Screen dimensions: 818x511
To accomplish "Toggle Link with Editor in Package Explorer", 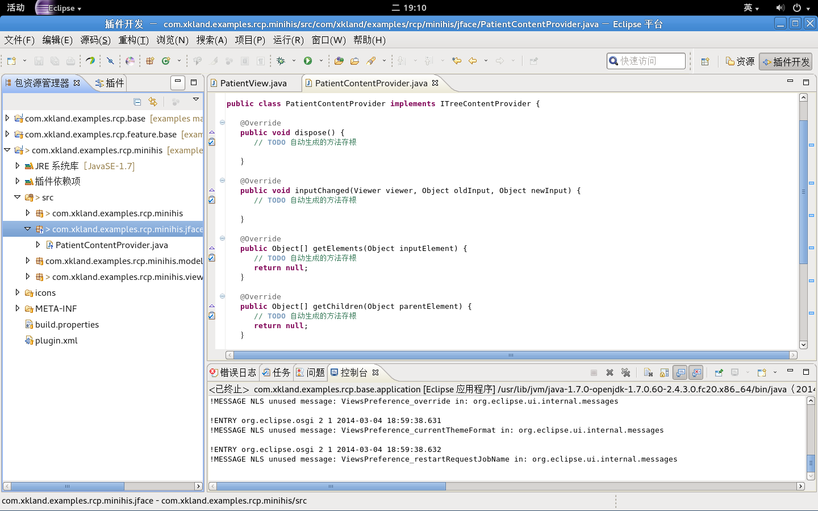I will (153, 102).
